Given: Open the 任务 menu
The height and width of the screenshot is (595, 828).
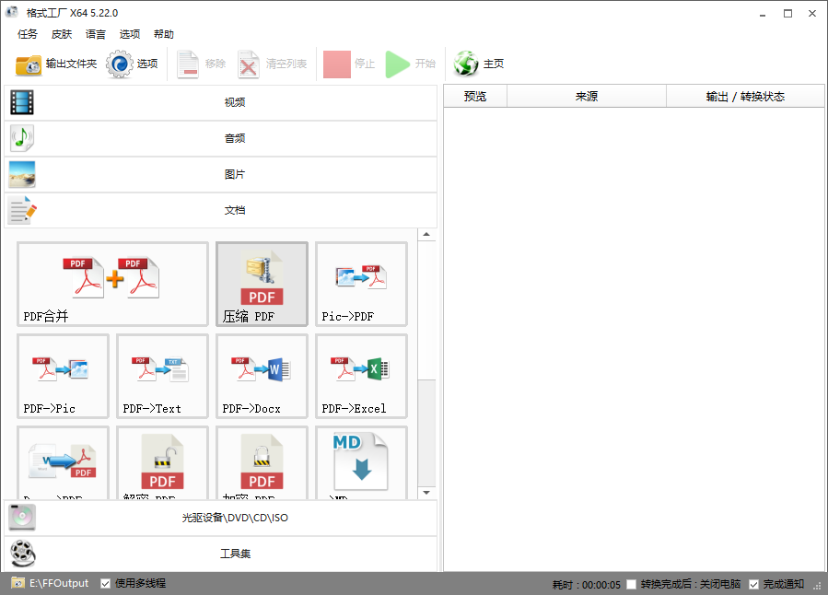Looking at the screenshot, I should 28,34.
